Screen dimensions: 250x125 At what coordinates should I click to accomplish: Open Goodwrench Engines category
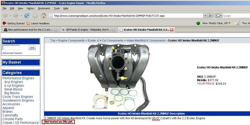click(18, 100)
